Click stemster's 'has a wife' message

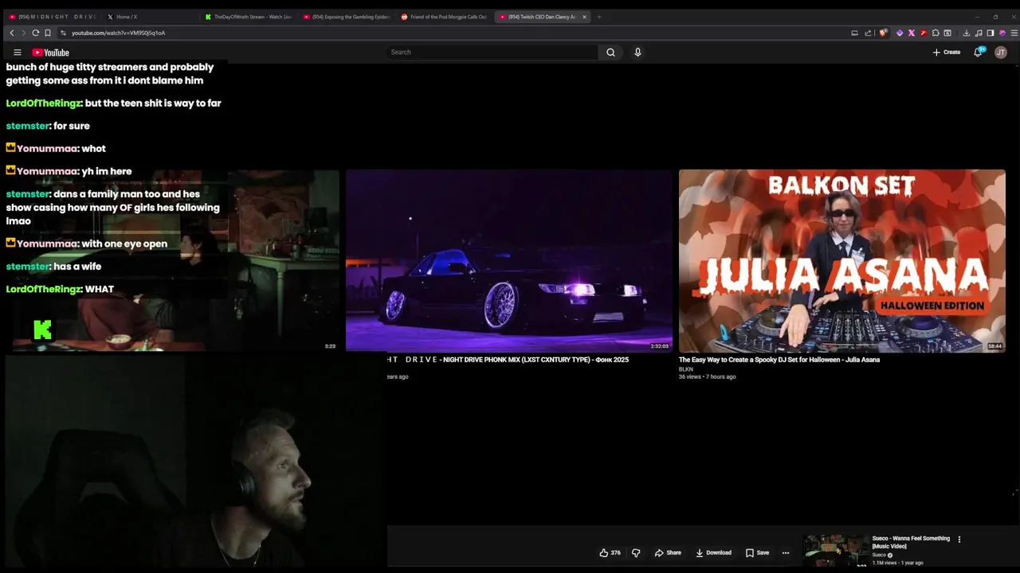click(53, 267)
